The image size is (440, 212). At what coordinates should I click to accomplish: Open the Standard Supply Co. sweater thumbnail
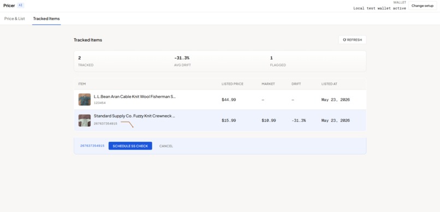point(85,120)
